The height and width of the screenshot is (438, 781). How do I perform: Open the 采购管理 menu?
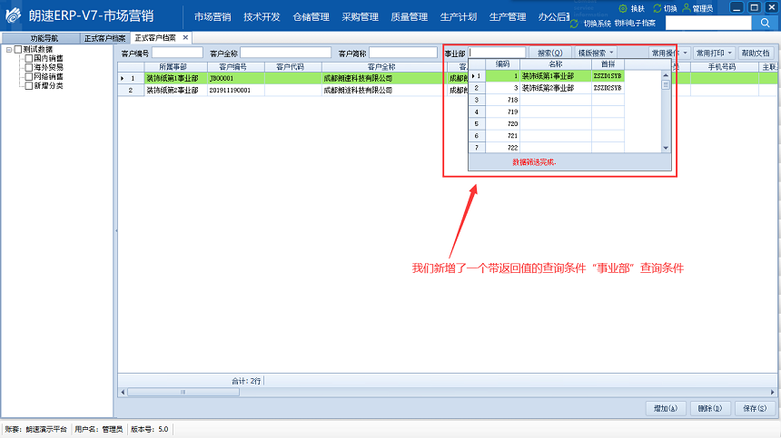click(360, 16)
